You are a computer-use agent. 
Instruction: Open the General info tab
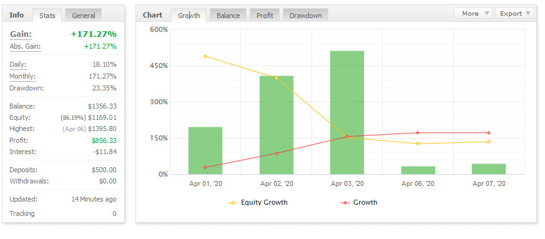[x=84, y=16]
